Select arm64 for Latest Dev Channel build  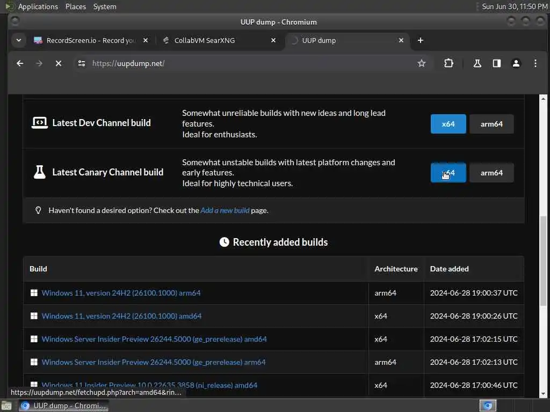tap(491, 124)
